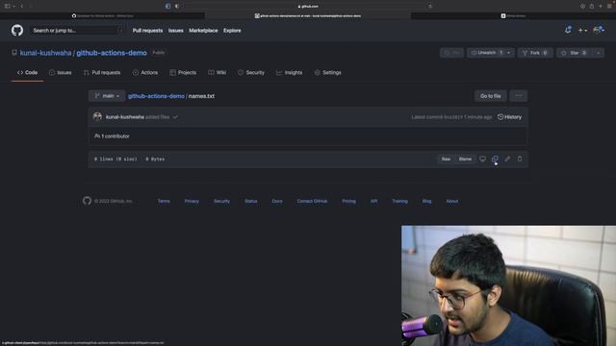This screenshot has height=346, width=616.
Task: Open the Docs footer link
Action: coord(277,201)
